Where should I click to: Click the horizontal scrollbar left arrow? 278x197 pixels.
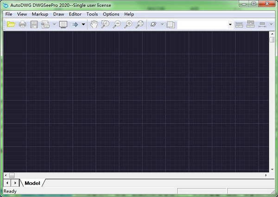pos(6,175)
